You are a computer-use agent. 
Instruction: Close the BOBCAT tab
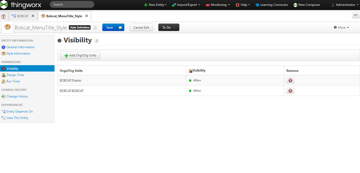(33, 16)
